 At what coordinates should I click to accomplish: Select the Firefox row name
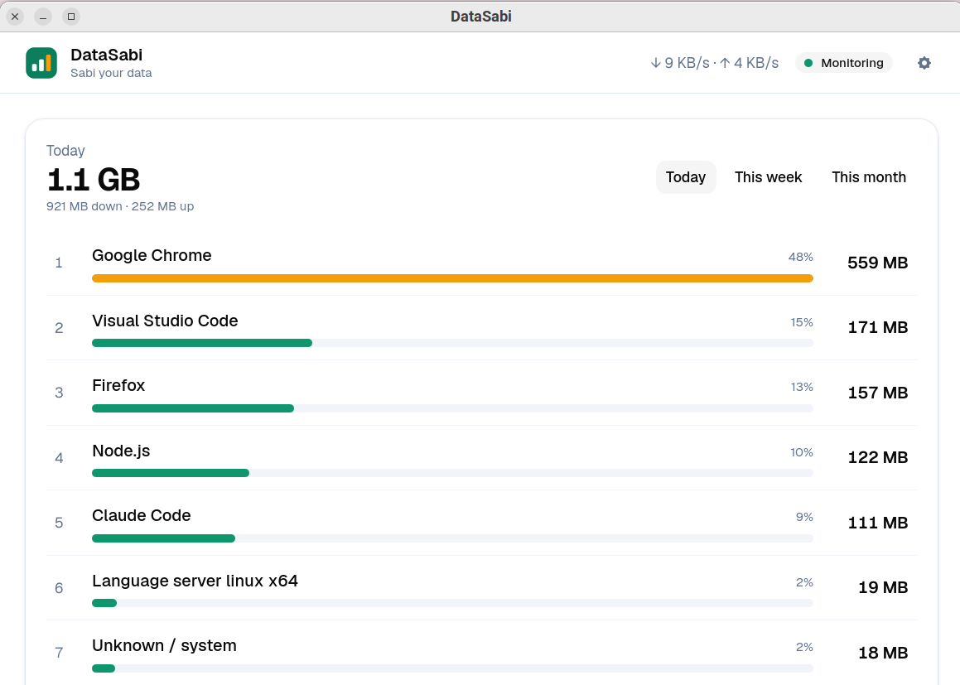coord(118,386)
